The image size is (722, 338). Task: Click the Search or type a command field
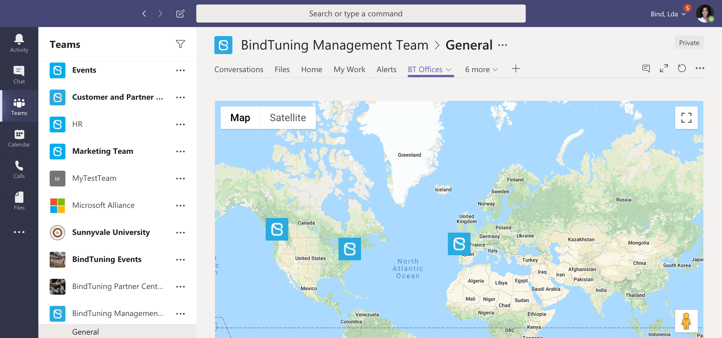[x=360, y=13]
